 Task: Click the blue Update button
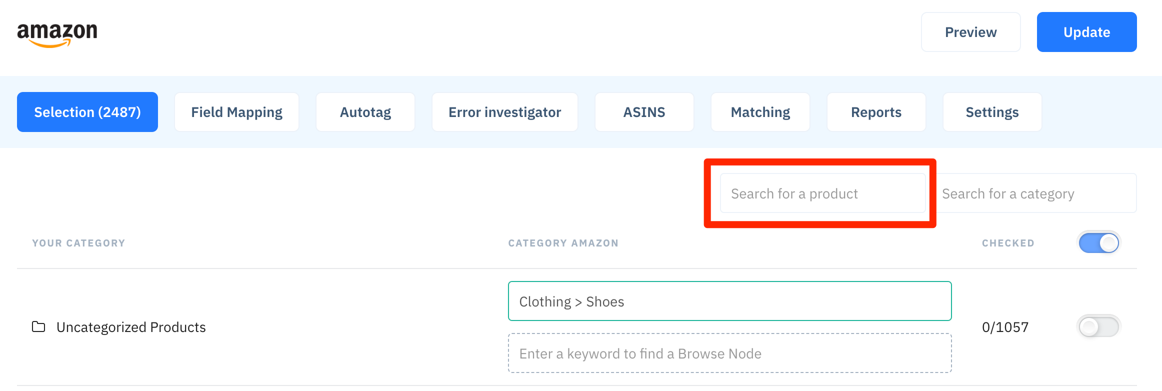tap(1086, 32)
